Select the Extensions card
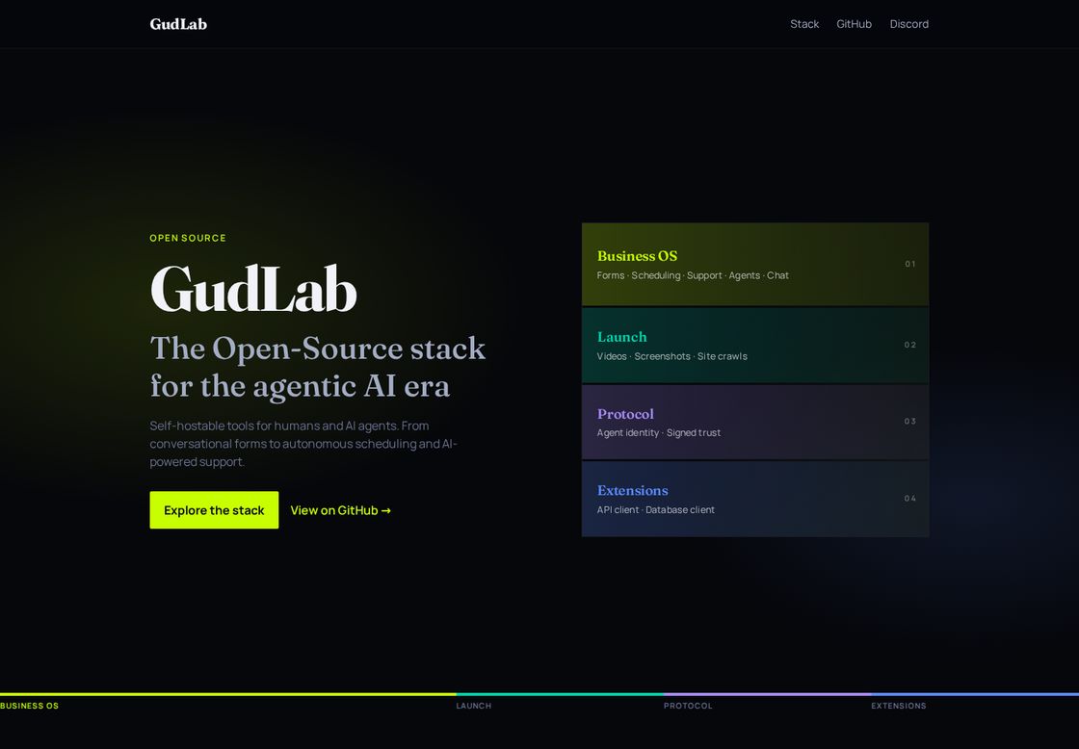 point(755,499)
